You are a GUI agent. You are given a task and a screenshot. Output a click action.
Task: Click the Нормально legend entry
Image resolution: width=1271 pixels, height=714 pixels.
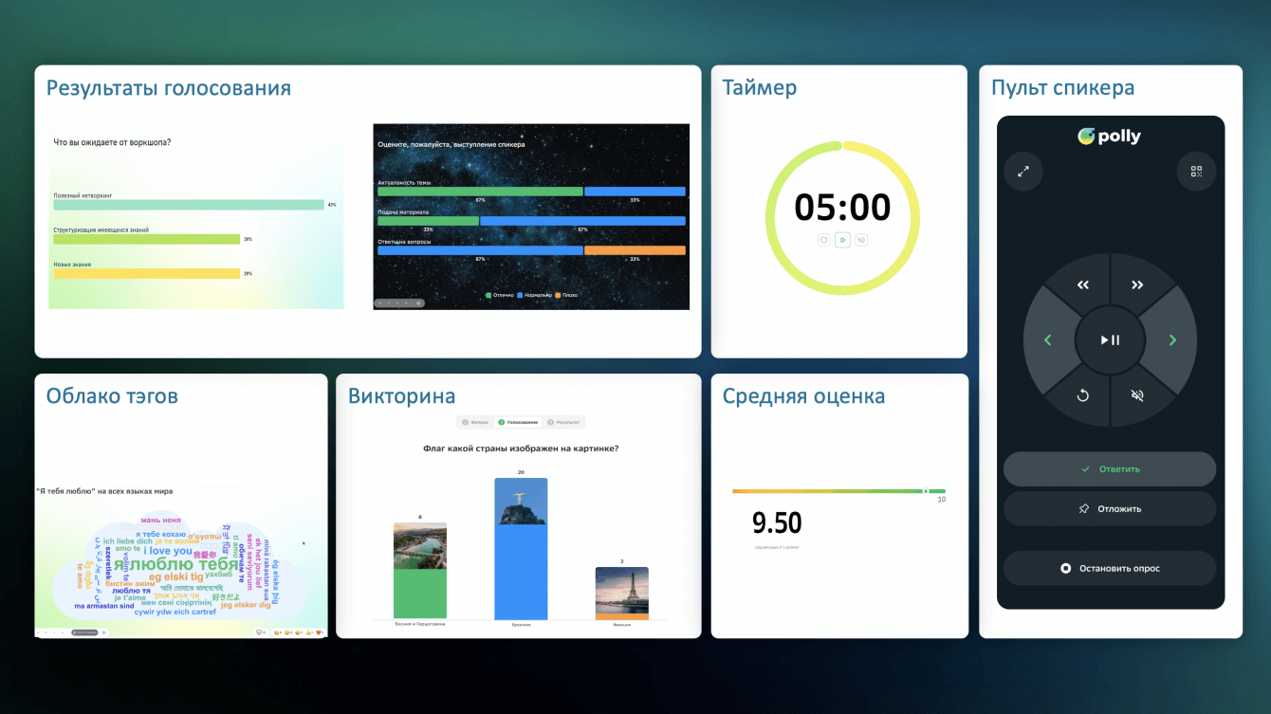533,295
